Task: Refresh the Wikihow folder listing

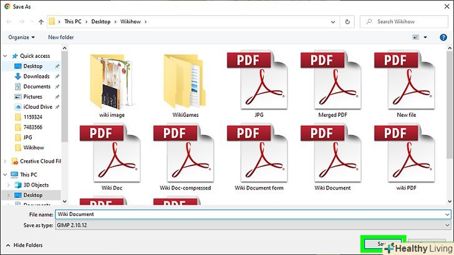Action: click(x=347, y=22)
